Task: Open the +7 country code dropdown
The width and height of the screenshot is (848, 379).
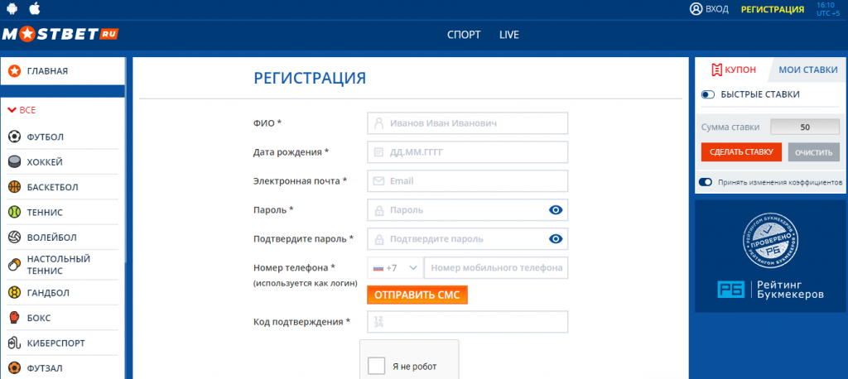Action: pyautogui.click(x=396, y=267)
